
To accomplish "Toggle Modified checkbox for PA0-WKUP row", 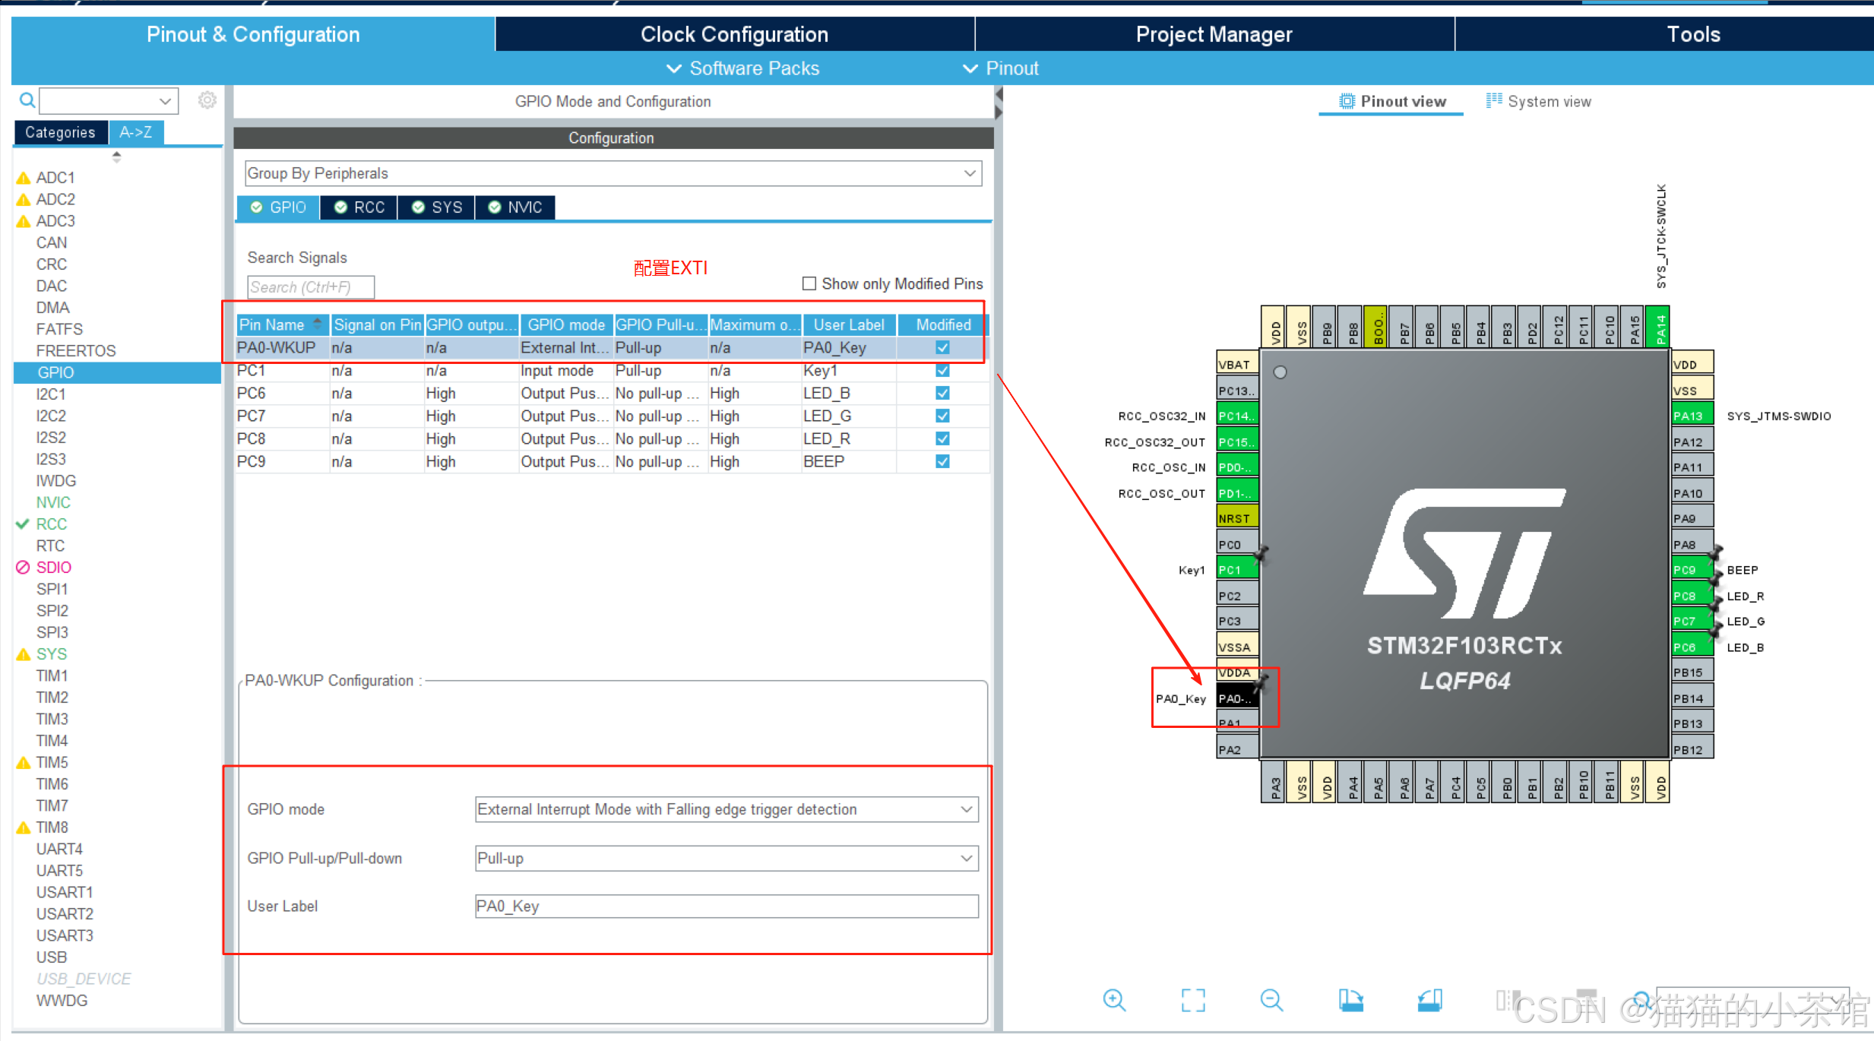I will 942,347.
